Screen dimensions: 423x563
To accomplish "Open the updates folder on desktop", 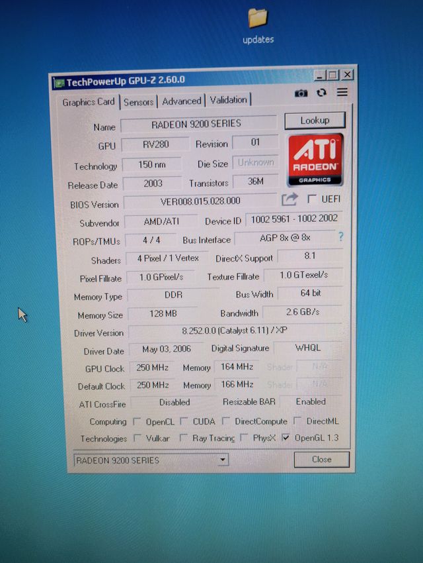I will (x=258, y=26).
